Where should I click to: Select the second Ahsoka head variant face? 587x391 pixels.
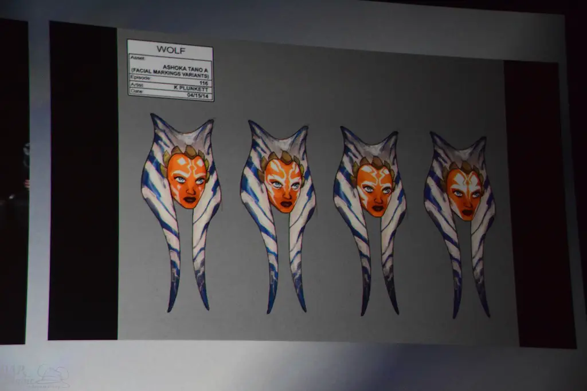tap(283, 185)
